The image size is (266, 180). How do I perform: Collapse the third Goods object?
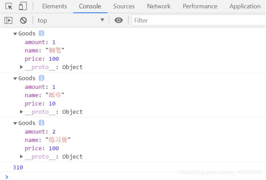point(15,123)
